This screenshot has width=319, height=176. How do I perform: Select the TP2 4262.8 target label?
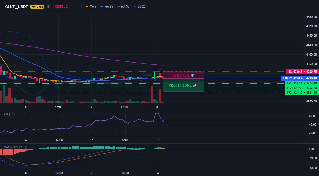(x=301, y=88)
